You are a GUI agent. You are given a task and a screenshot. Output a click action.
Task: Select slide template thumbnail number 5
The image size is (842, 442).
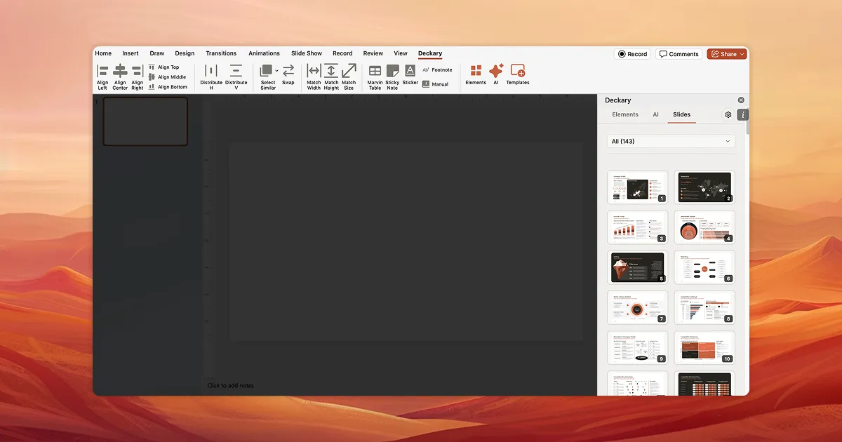click(x=637, y=267)
